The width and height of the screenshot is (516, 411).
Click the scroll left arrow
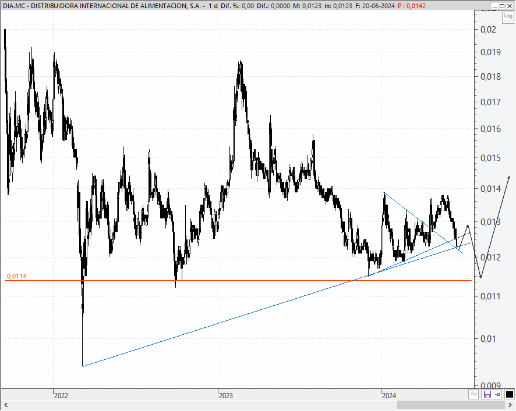(x=5, y=405)
